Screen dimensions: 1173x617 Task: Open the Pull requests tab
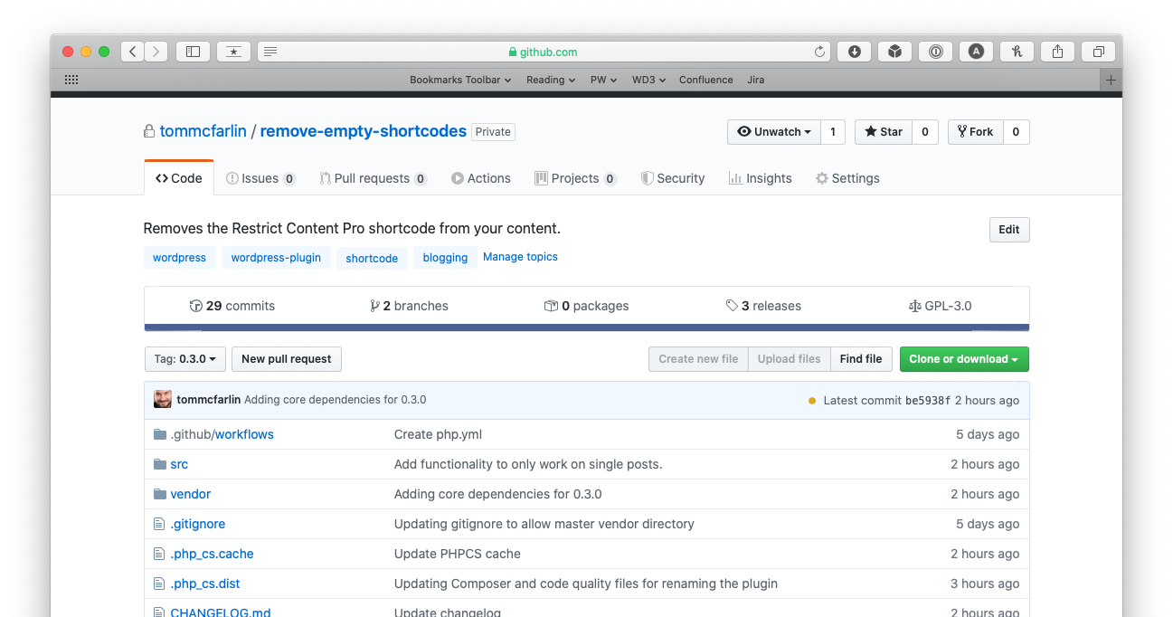coord(372,178)
